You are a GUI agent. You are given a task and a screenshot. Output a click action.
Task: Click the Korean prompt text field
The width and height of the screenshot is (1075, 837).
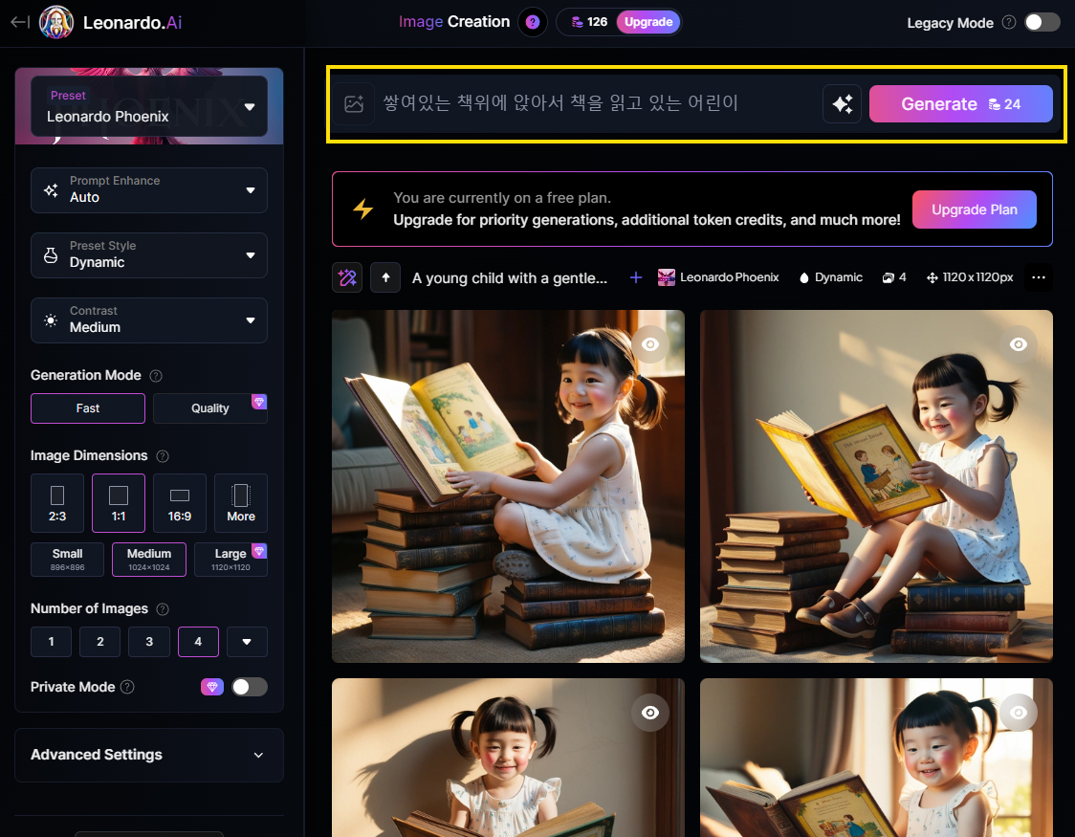pyautogui.click(x=597, y=104)
